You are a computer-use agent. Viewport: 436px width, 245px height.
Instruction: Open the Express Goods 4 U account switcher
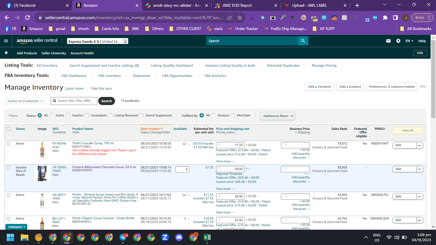tap(98, 41)
